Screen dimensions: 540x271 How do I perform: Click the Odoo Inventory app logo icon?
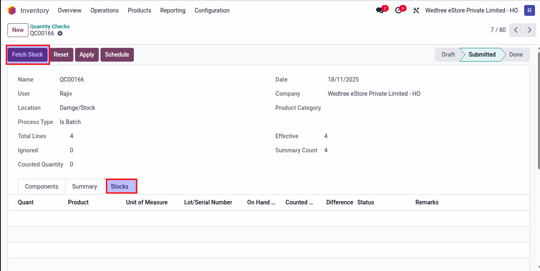click(12, 10)
